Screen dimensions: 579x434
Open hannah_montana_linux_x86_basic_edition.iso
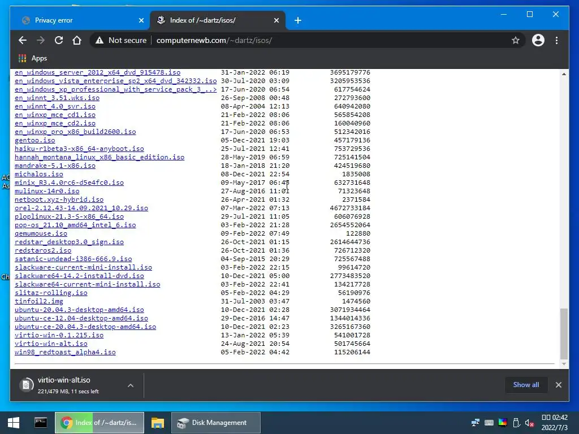[100, 157]
